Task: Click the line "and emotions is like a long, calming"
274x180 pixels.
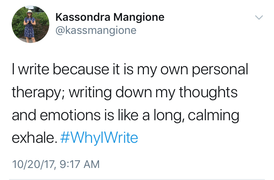Action: click(x=125, y=115)
